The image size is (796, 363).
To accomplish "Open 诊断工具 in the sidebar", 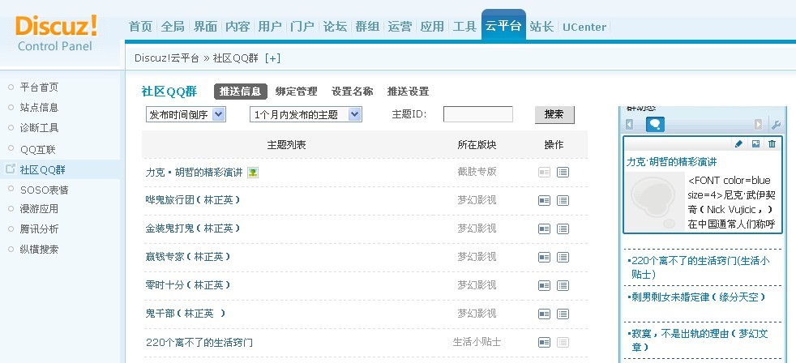I will (x=39, y=128).
